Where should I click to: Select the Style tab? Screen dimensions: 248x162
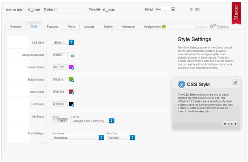coord(34,26)
